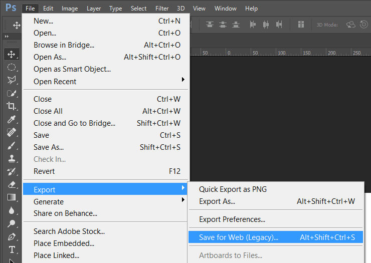Select the Pen tool
This screenshot has height=263, width=371.
tap(12, 236)
